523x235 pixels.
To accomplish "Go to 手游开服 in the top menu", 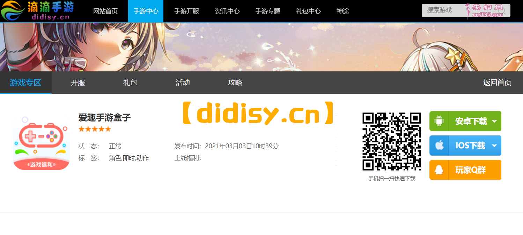I will (186, 11).
